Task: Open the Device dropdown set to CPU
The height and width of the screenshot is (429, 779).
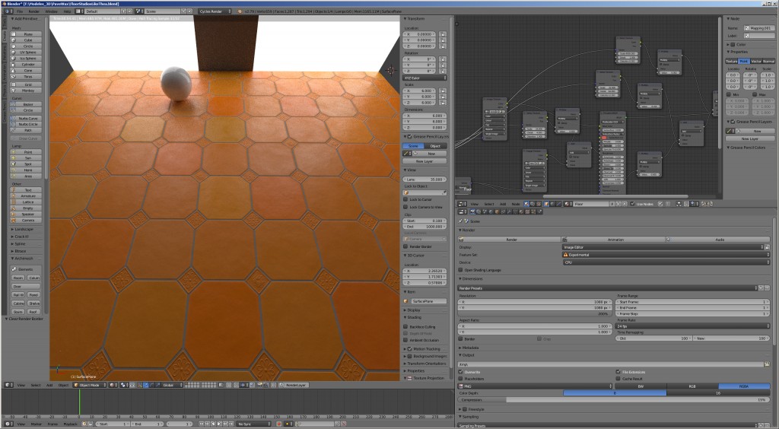Action: [x=663, y=262]
